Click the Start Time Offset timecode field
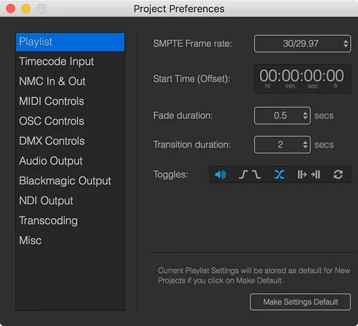Viewport: 358px width, 326px height. click(x=303, y=79)
